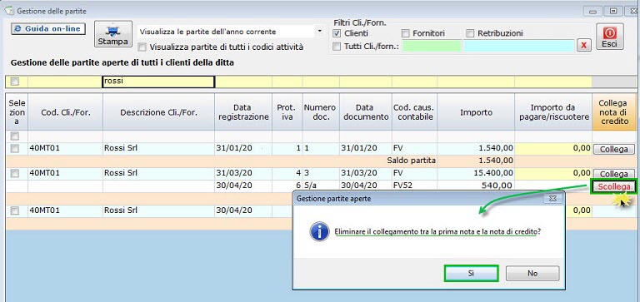Click the 5/a document number cell
640x302 pixels.
point(321,186)
